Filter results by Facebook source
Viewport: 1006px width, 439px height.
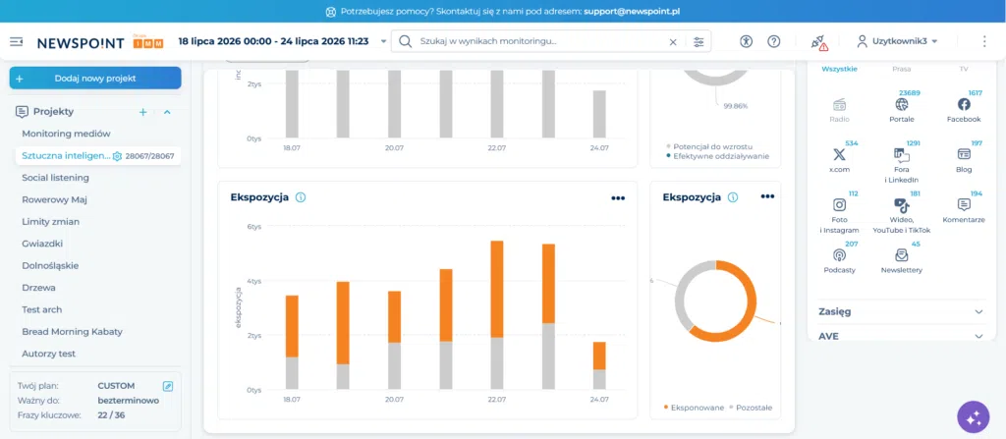point(964,109)
